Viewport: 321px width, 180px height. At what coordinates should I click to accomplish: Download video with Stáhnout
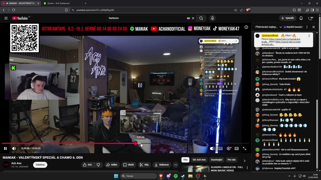coord(162,165)
